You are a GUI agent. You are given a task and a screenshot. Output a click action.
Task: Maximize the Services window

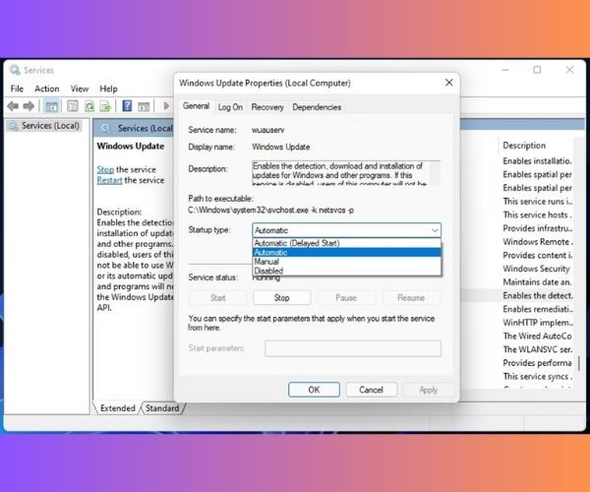click(537, 70)
